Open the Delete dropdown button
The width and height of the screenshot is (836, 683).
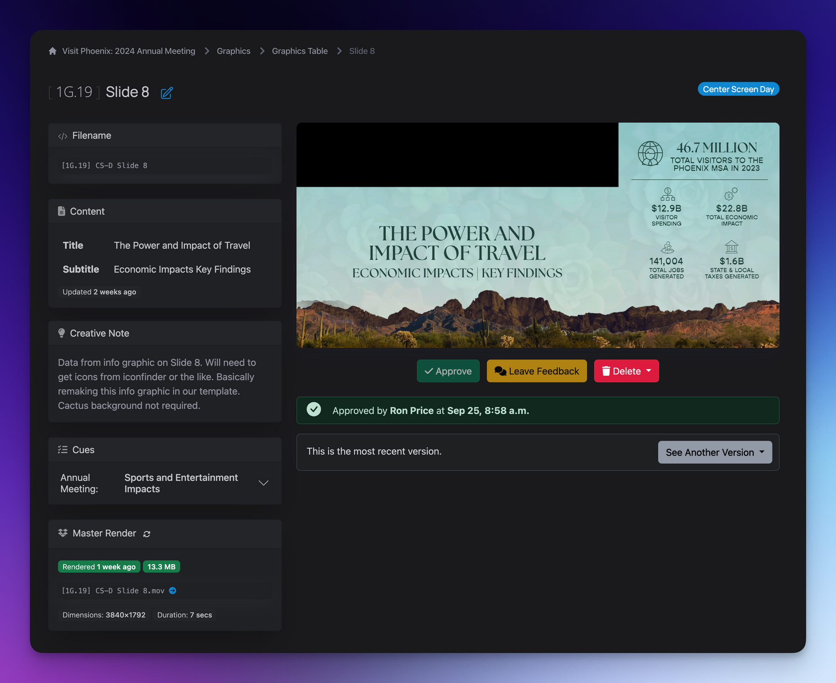pyautogui.click(x=626, y=371)
